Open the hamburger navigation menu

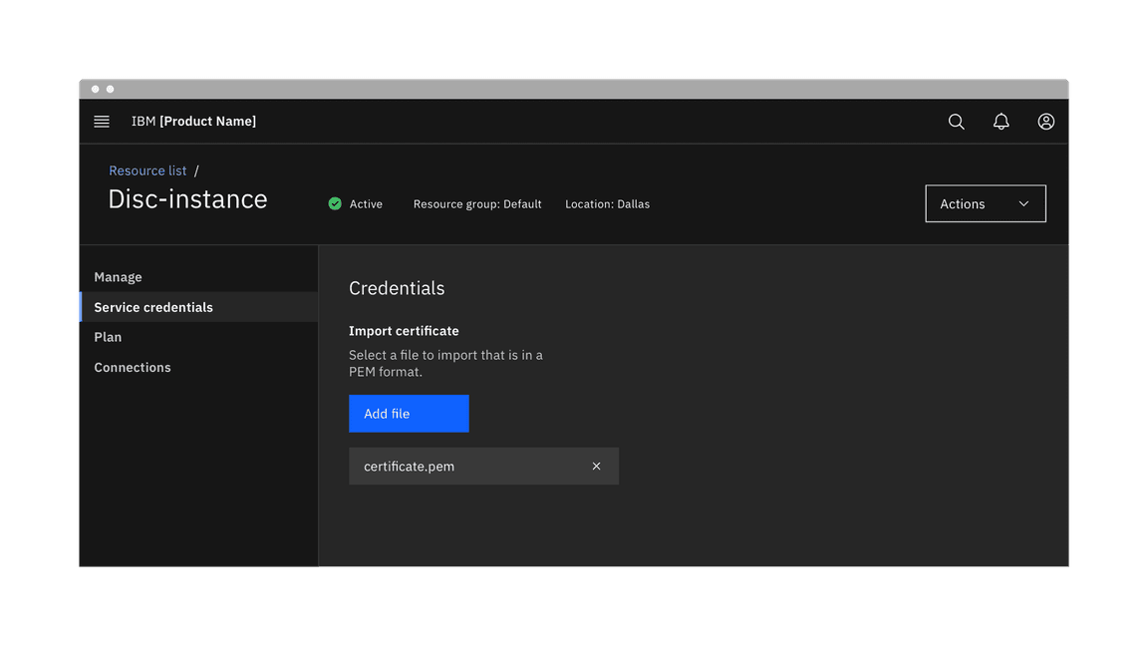pyautogui.click(x=101, y=121)
